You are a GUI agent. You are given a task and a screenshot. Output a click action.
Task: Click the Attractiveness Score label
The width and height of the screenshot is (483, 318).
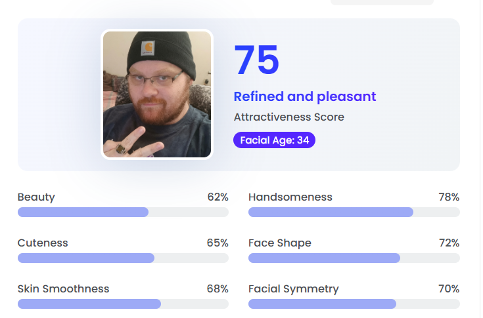pos(289,117)
